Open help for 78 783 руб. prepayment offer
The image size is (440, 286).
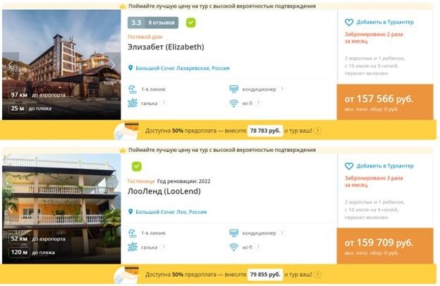point(317,131)
